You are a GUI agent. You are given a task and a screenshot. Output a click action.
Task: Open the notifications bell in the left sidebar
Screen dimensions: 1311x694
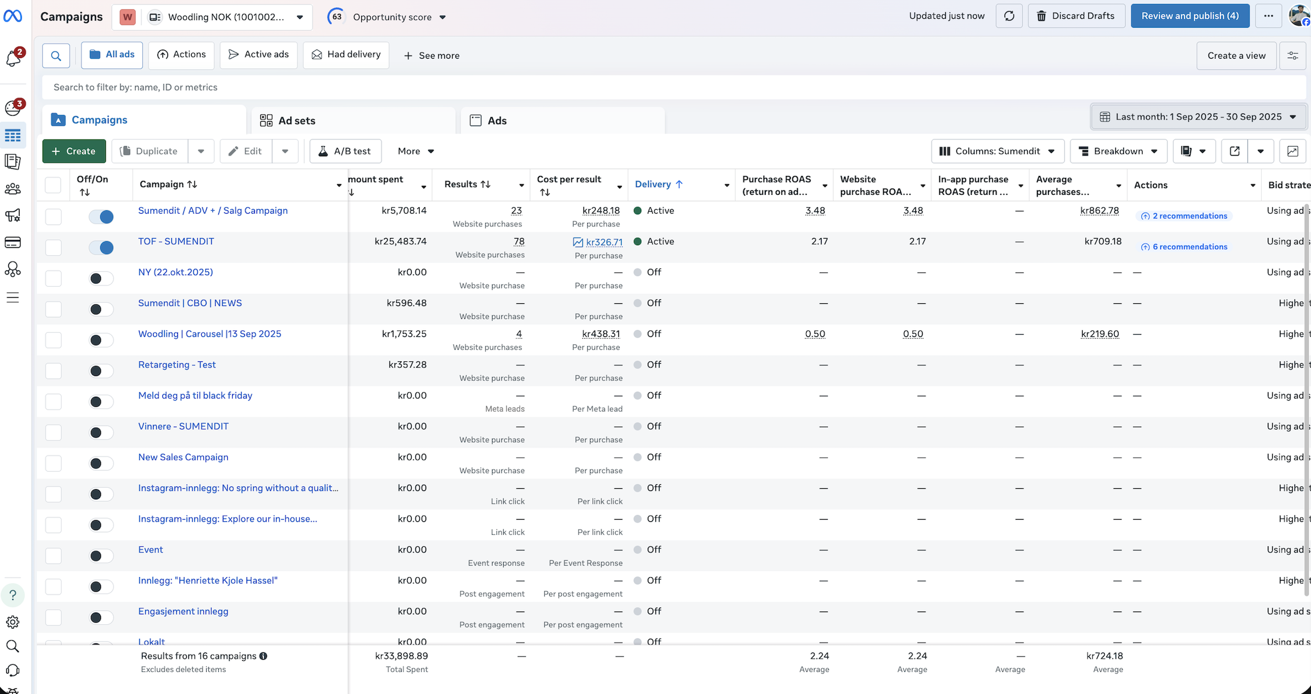point(13,59)
